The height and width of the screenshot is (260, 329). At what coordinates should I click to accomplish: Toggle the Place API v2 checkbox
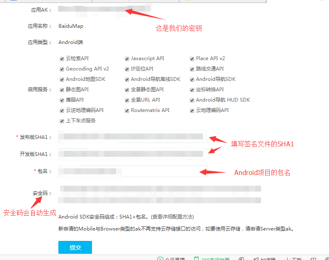point(192,59)
